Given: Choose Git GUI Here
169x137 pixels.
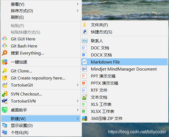Looking at the screenshot, I should coord(41,39).
